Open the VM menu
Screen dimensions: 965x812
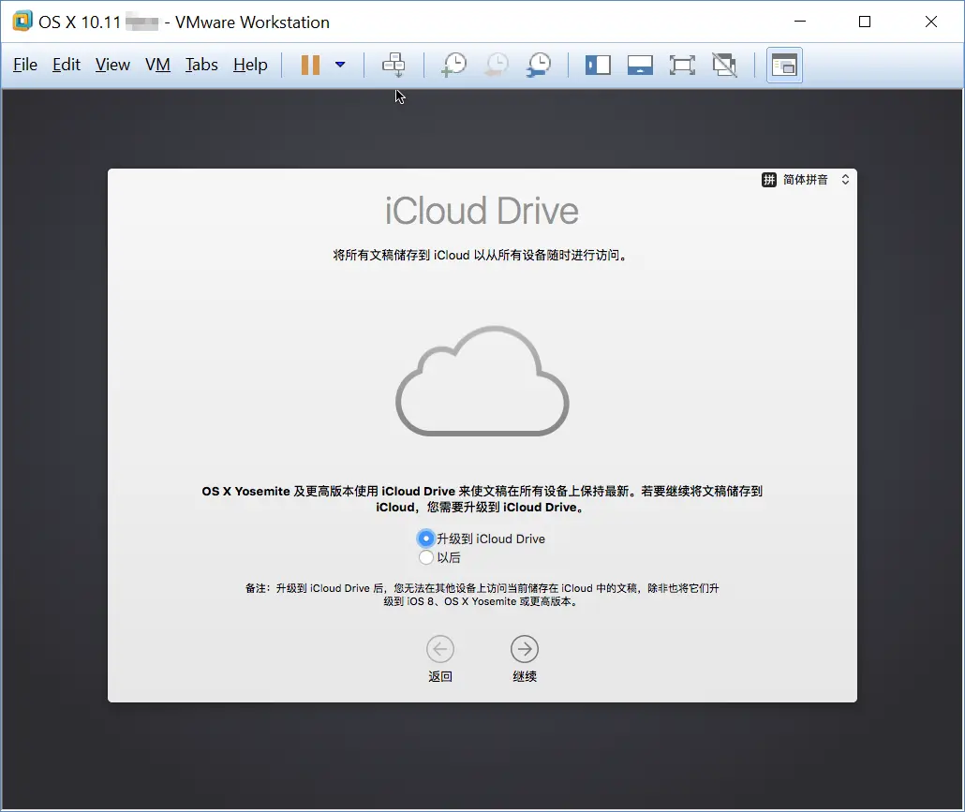157,65
